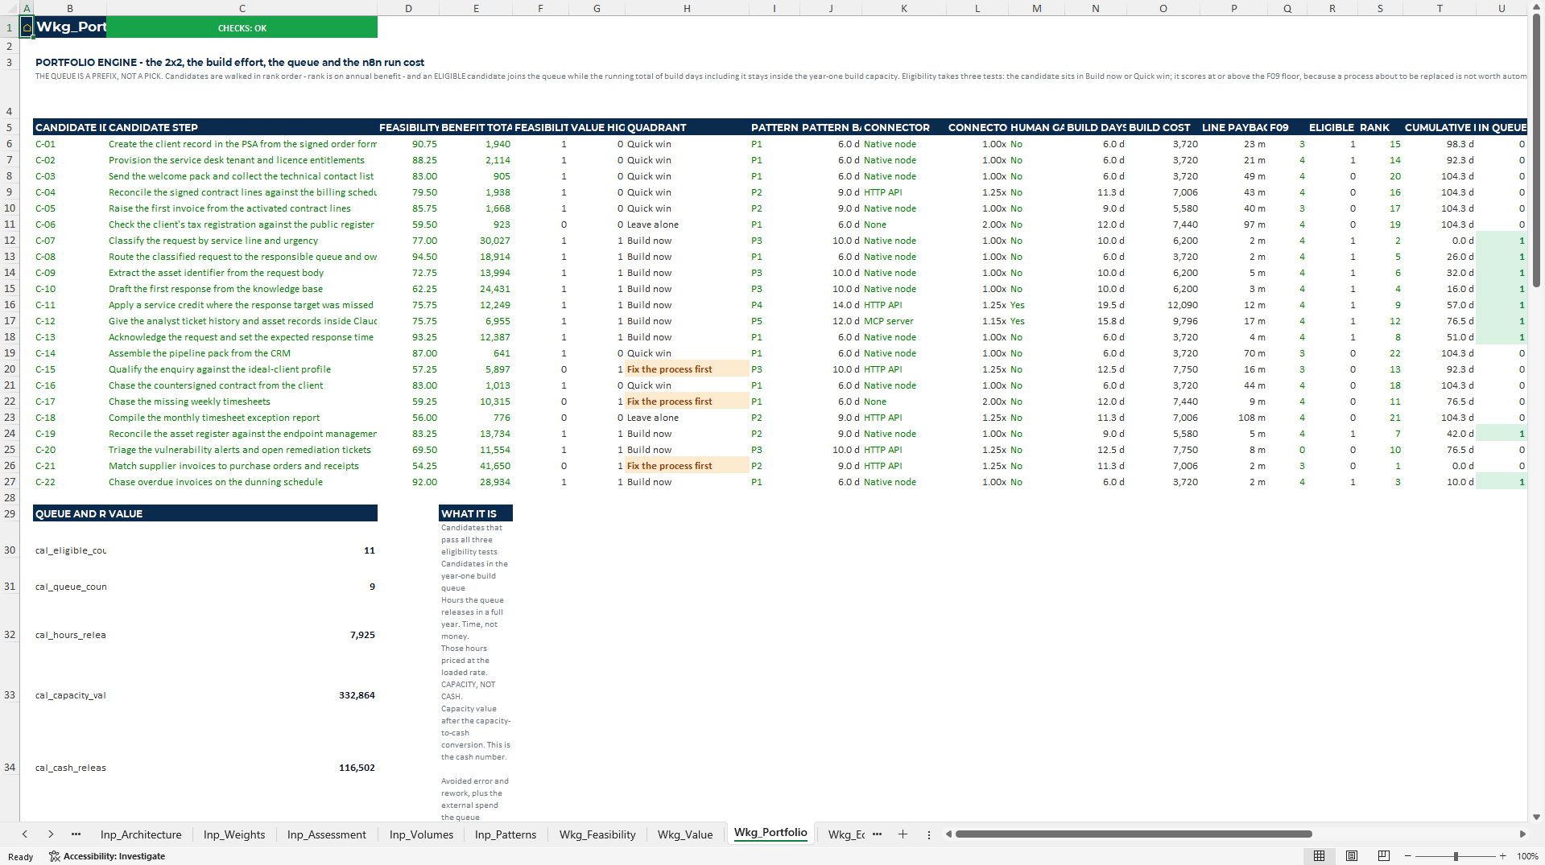Select the BUILD COST header cell

(x=1163, y=127)
